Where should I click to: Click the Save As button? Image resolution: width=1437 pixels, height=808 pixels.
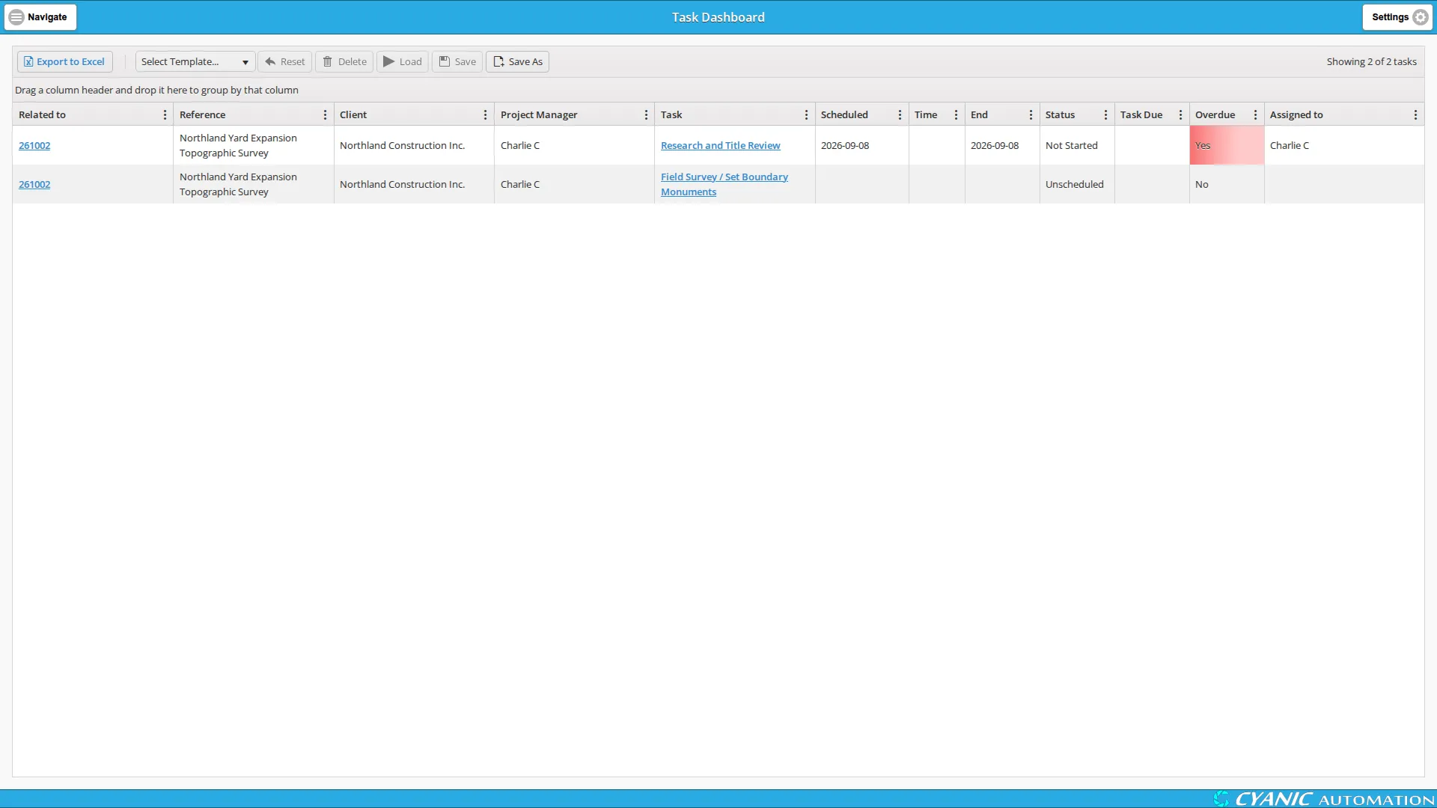pyautogui.click(x=518, y=61)
